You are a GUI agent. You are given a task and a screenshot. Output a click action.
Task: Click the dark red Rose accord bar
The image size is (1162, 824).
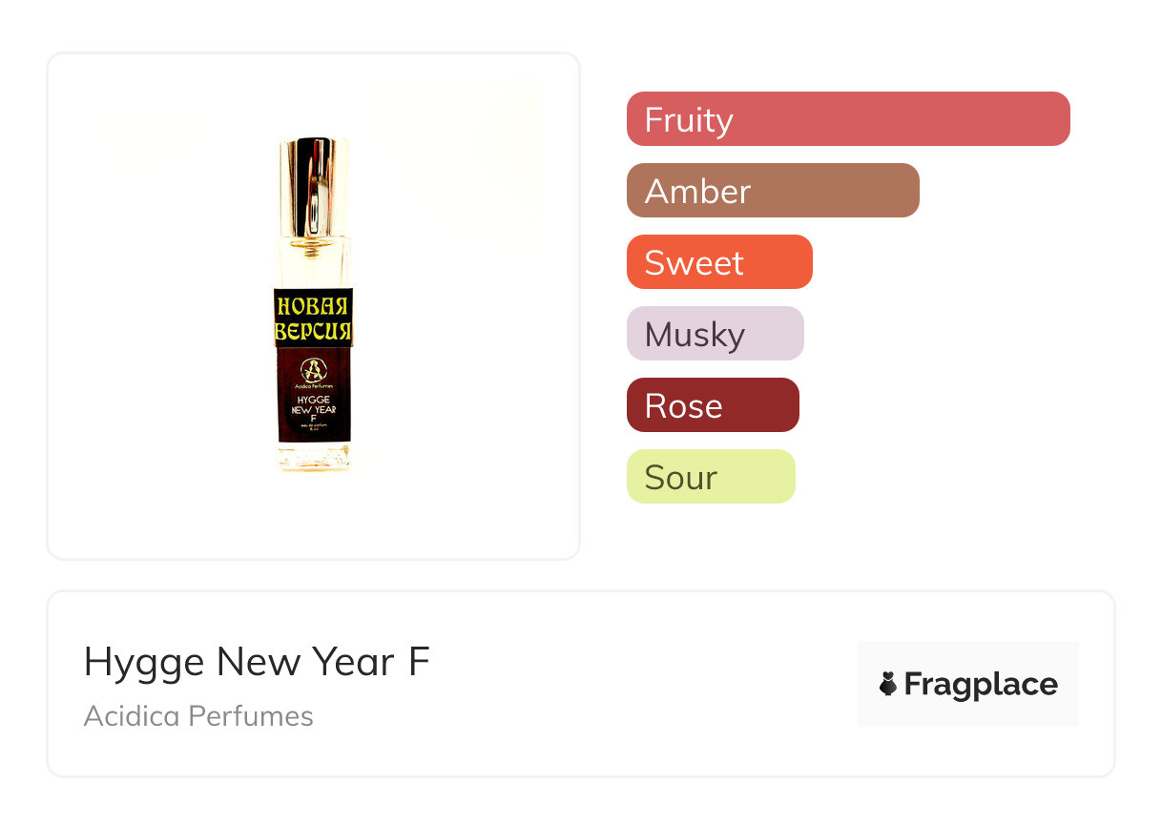coord(713,405)
